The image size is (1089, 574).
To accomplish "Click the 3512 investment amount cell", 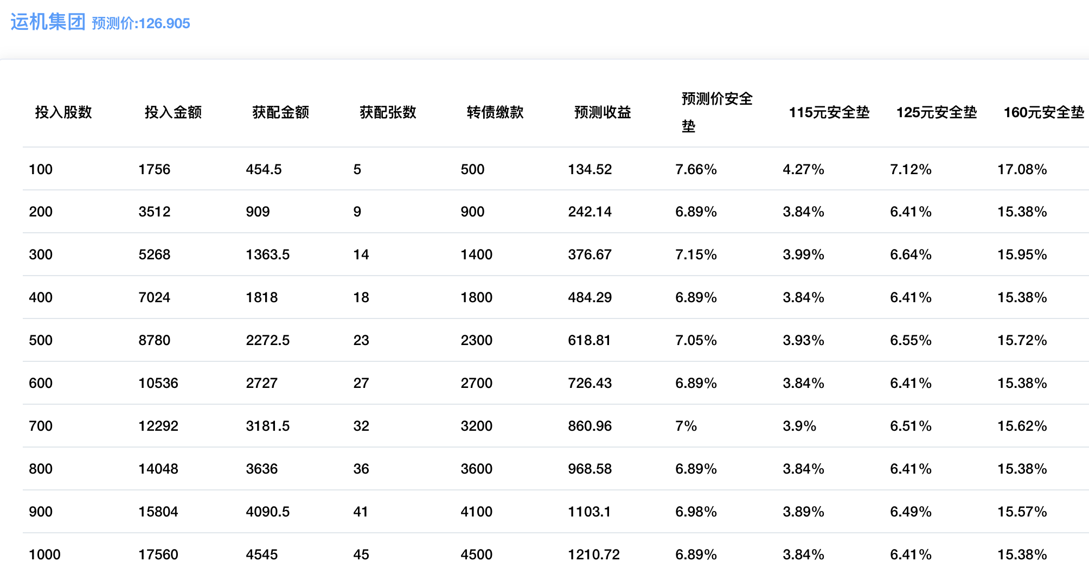I will (x=154, y=212).
